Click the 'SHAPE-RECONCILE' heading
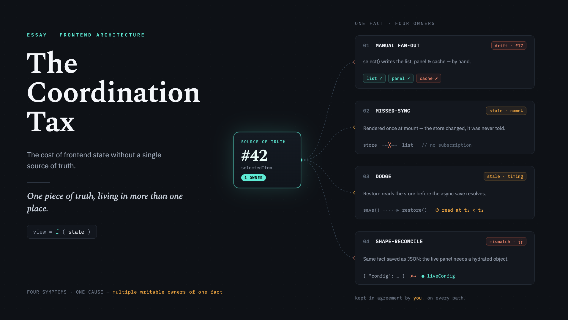 399,242
